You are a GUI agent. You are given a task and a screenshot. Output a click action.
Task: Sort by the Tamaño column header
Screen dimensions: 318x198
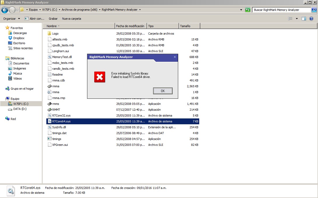(x=189, y=26)
